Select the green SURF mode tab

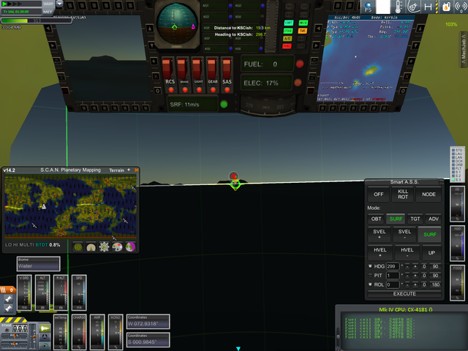point(396,219)
